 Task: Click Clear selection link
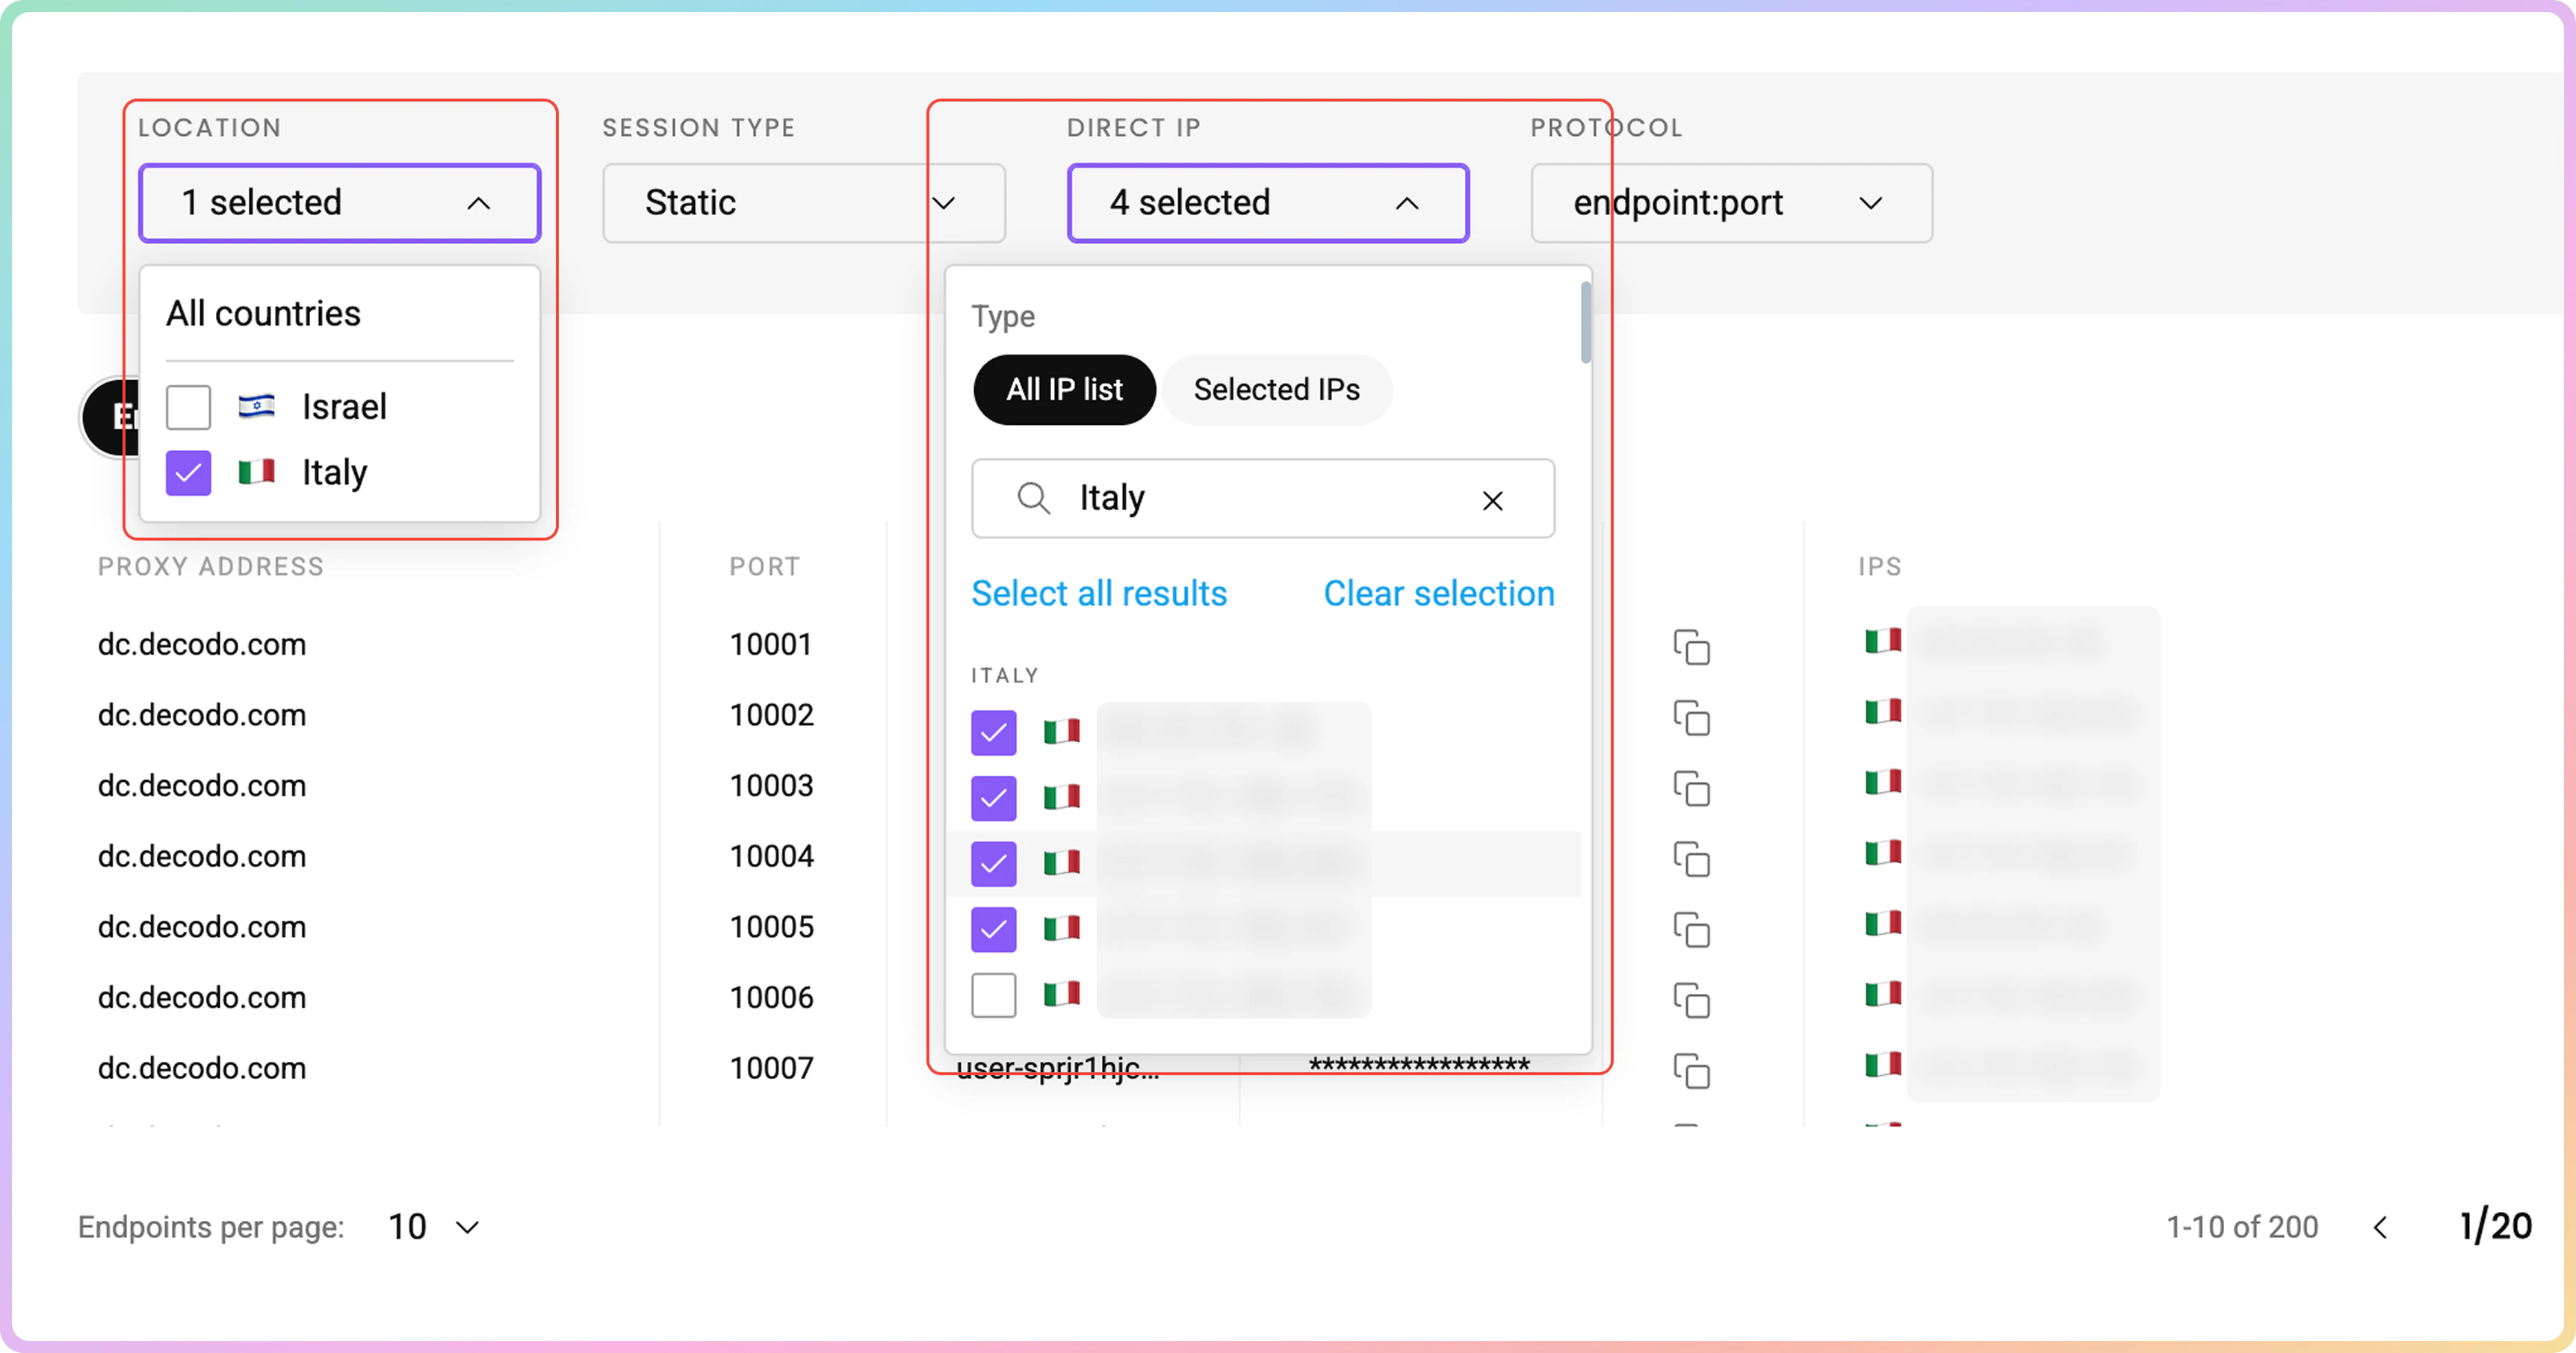tap(1438, 594)
